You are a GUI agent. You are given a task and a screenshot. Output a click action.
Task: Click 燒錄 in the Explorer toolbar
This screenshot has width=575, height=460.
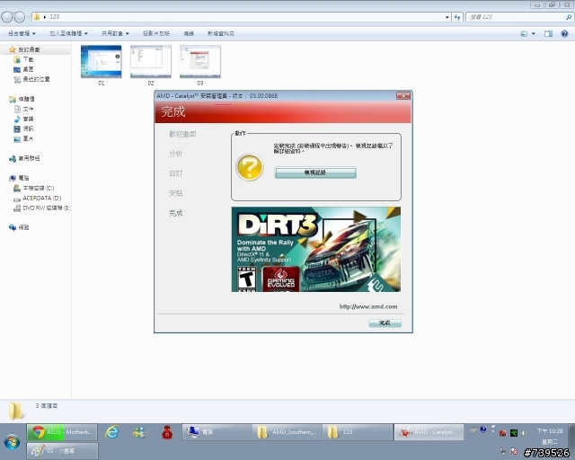189,33
